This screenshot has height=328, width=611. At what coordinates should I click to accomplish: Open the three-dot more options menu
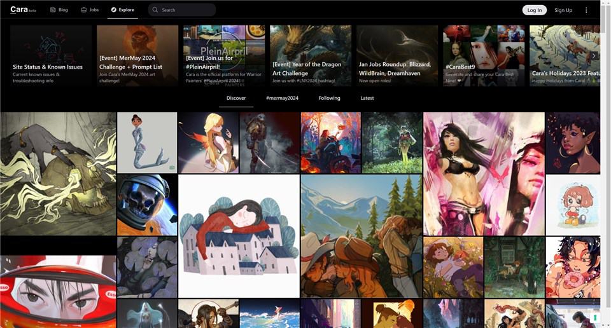click(586, 10)
